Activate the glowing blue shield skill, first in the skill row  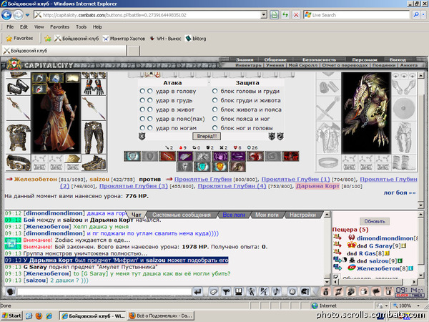[x=132, y=156]
